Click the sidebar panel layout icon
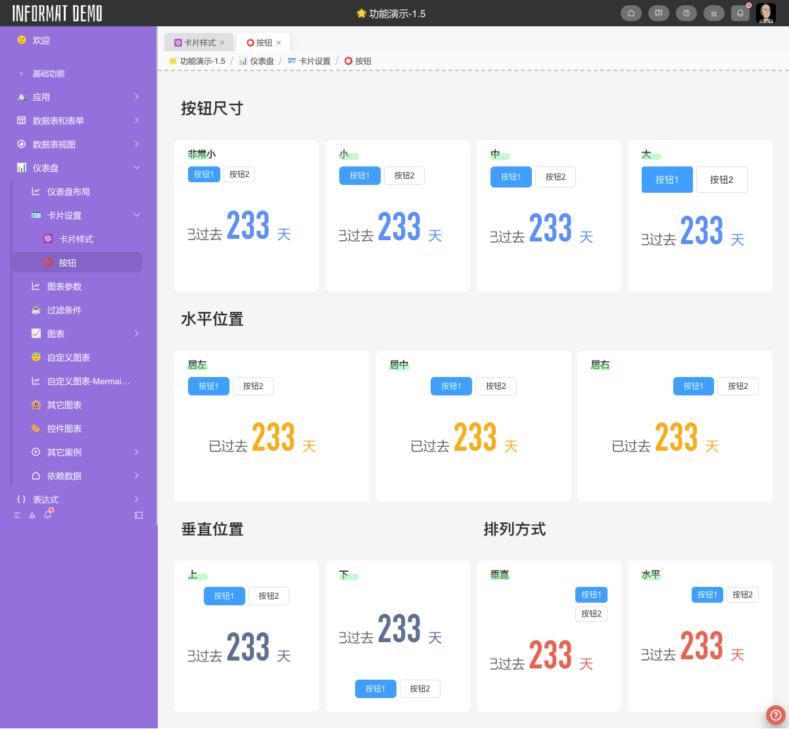Viewport: 789px width, 729px height. tap(138, 515)
